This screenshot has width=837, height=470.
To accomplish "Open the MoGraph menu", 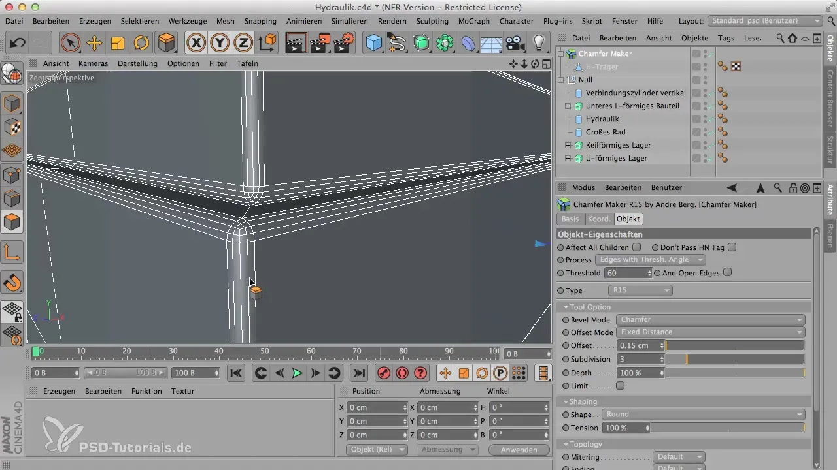I will pos(473,21).
